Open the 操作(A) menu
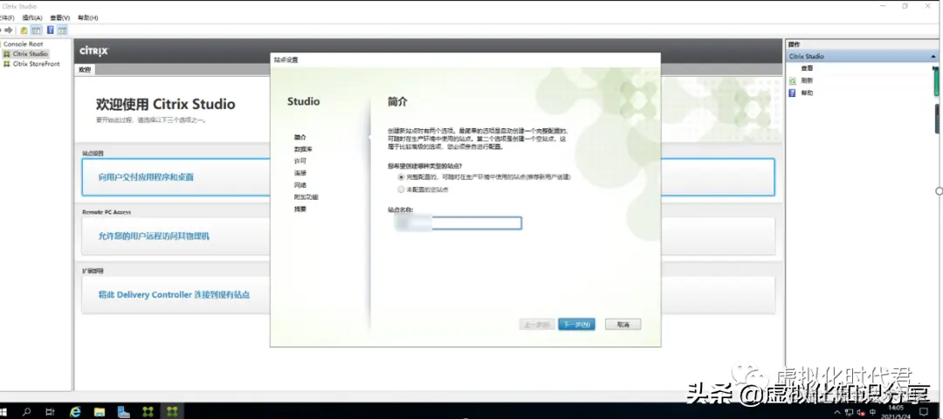 (32, 18)
